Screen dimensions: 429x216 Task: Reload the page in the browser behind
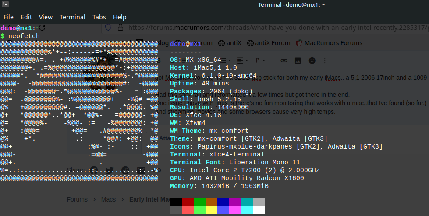click(43, 28)
